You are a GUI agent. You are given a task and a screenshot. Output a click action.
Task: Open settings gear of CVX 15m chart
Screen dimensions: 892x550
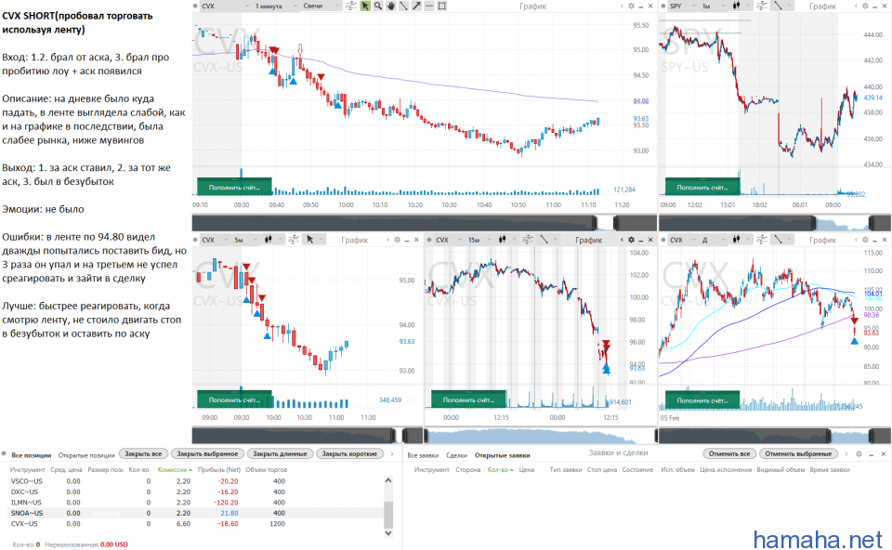631,240
